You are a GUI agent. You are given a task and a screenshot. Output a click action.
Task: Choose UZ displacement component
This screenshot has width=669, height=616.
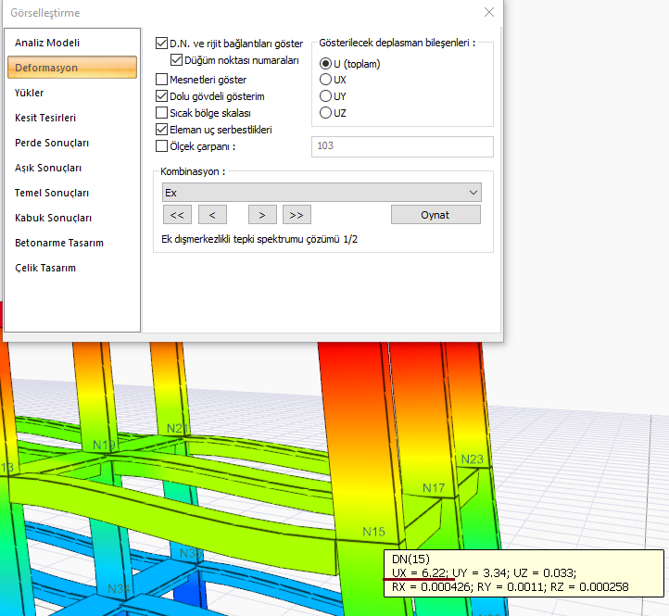pos(325,113)
